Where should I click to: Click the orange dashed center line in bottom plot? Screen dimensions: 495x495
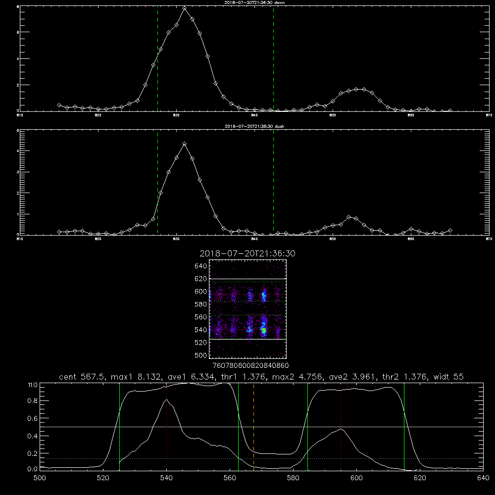(x=253, y=426)
